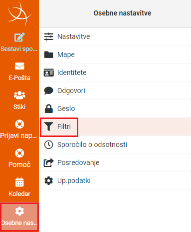
Task: Click the Prijavi nap... lifebuoy icon
Action: tap(19, 124)
